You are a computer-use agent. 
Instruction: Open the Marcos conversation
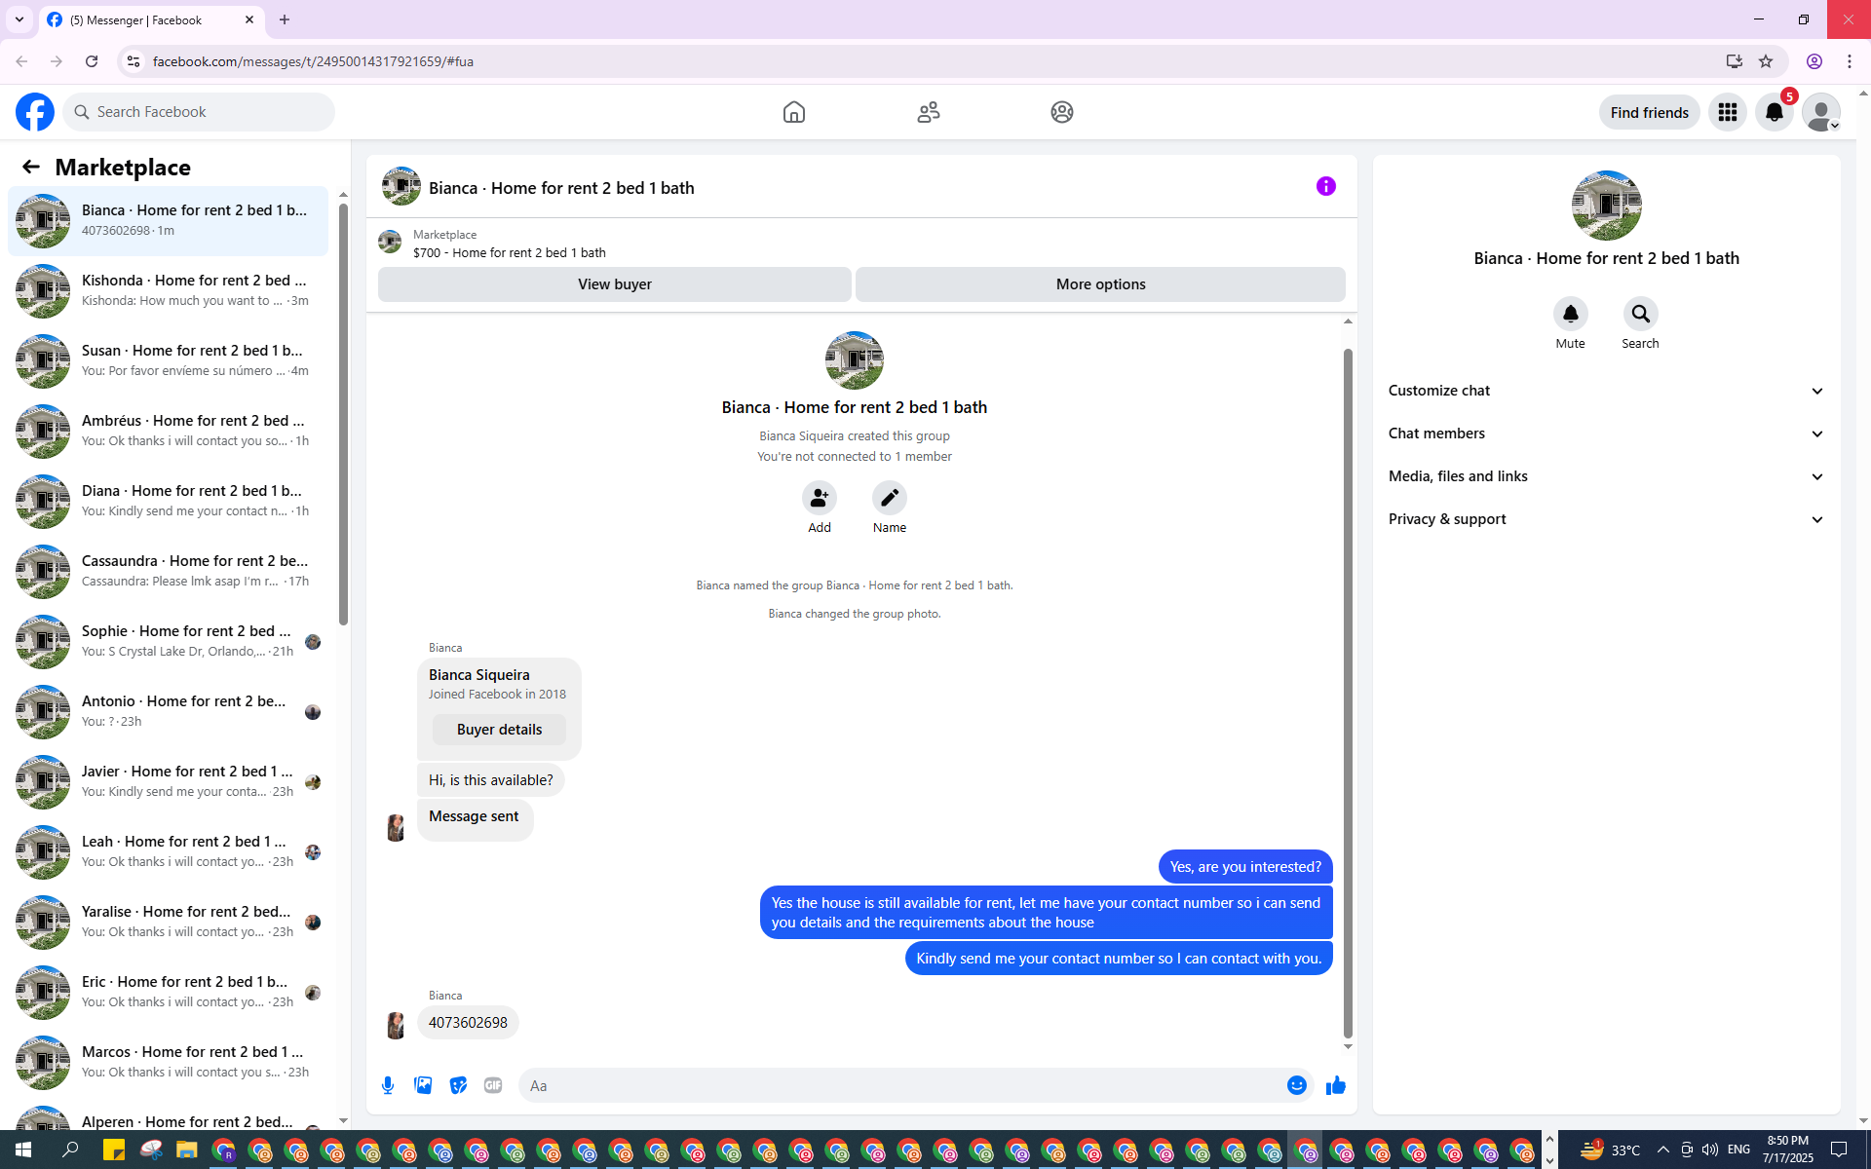[168, 1063]
